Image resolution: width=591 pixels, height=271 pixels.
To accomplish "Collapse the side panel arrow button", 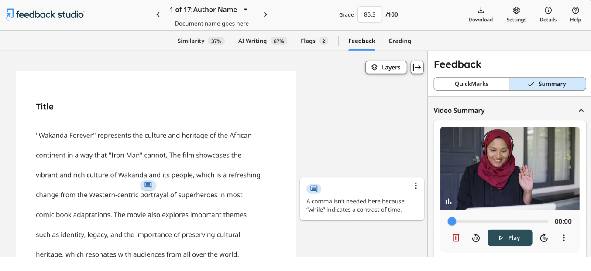I will point(417,68).
